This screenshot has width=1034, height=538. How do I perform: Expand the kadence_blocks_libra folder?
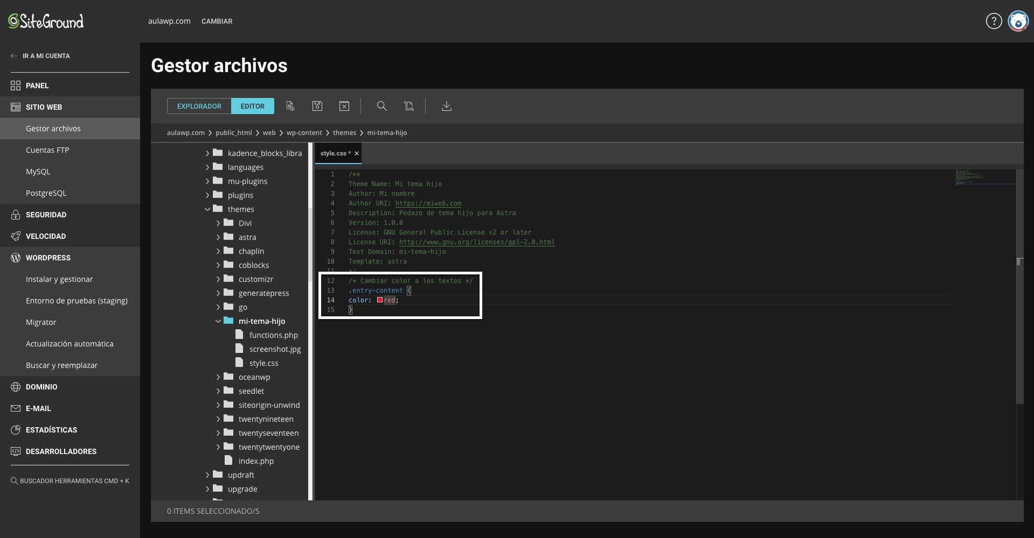(x=207, y=153)
